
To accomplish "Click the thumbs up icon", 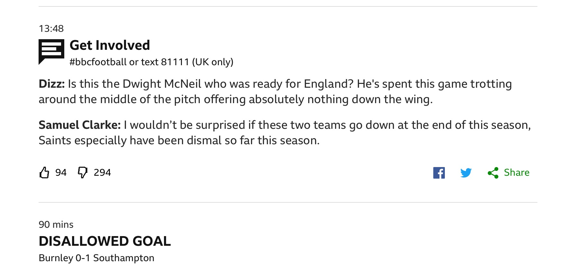I will pyautogui.click(x=44, y=173).
